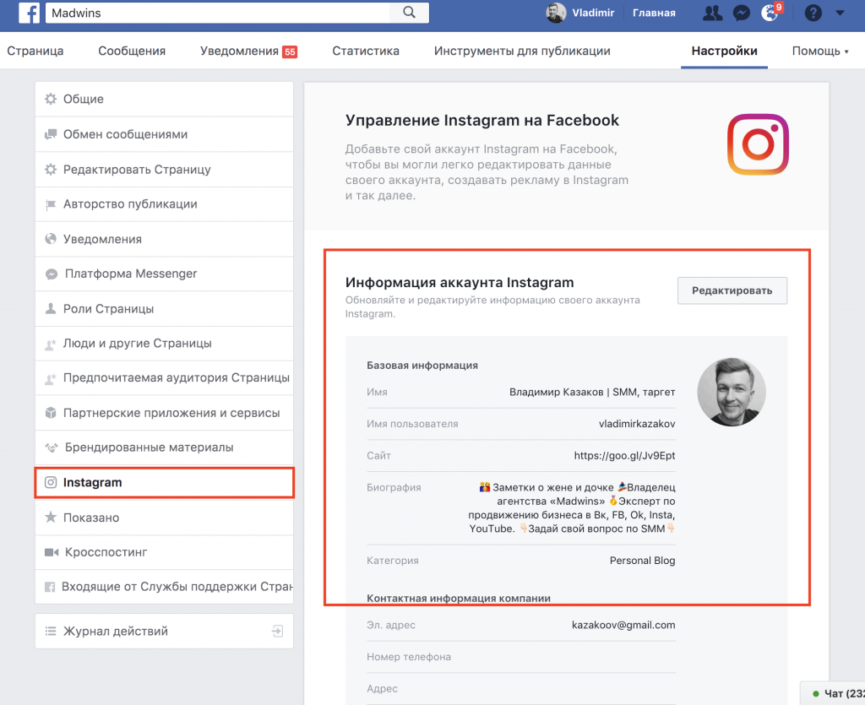Click the help question mark icon
Viewport: 865px width, 705px height.
tap(813, 13)
